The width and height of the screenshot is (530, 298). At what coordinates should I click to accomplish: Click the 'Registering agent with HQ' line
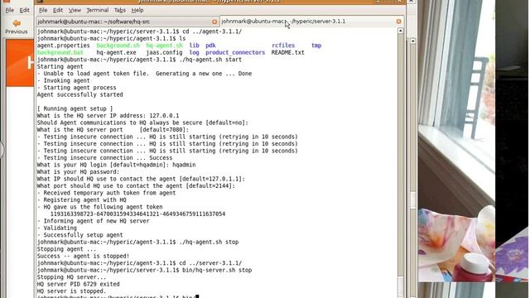(81, 199)
